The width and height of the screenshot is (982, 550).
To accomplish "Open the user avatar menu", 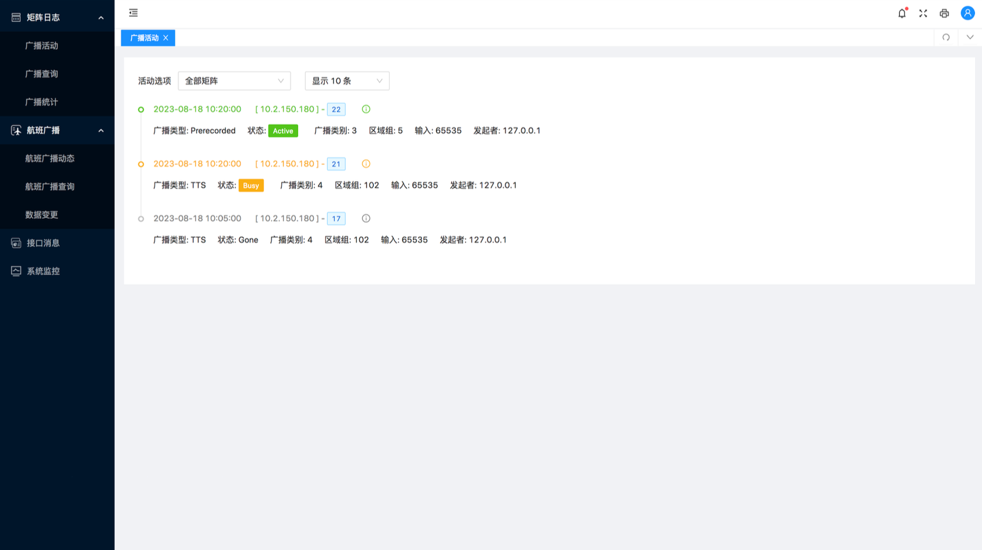I will 967,13.
